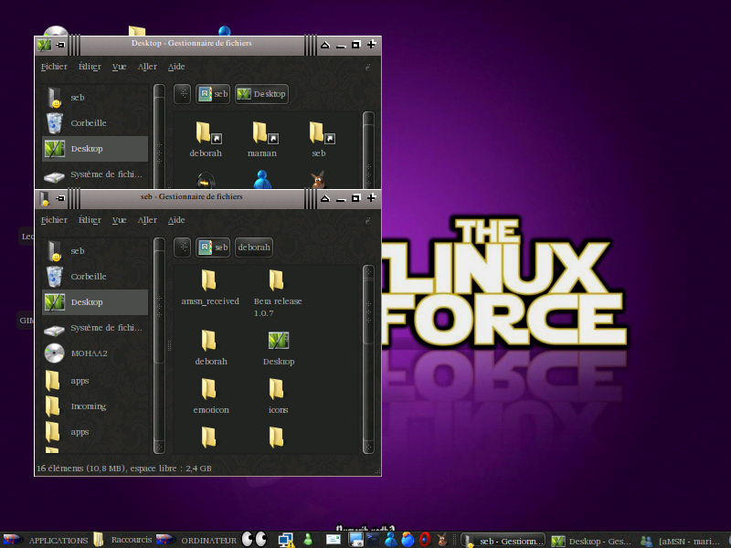731x548 pixels.
Task: Click deborah path button in seb window
Action: click(254, 248)
